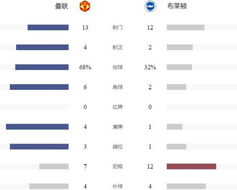Image resolution: width=237 pixels, height=190 pixels.
Task: Click Manchester United's blue yellow-card bar
Action: 37,127
